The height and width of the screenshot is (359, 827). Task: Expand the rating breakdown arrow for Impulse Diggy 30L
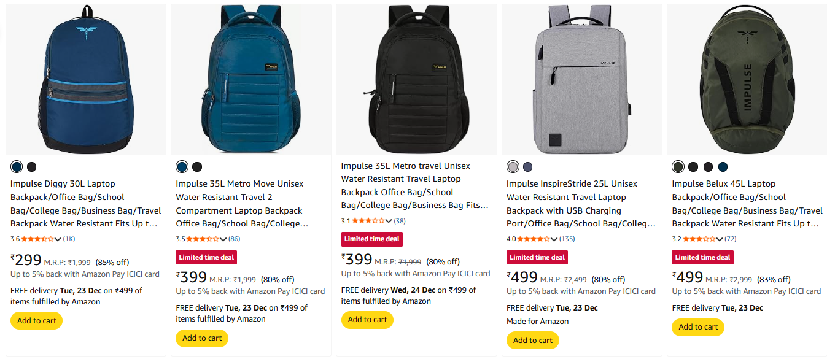[x=58, y=239]
